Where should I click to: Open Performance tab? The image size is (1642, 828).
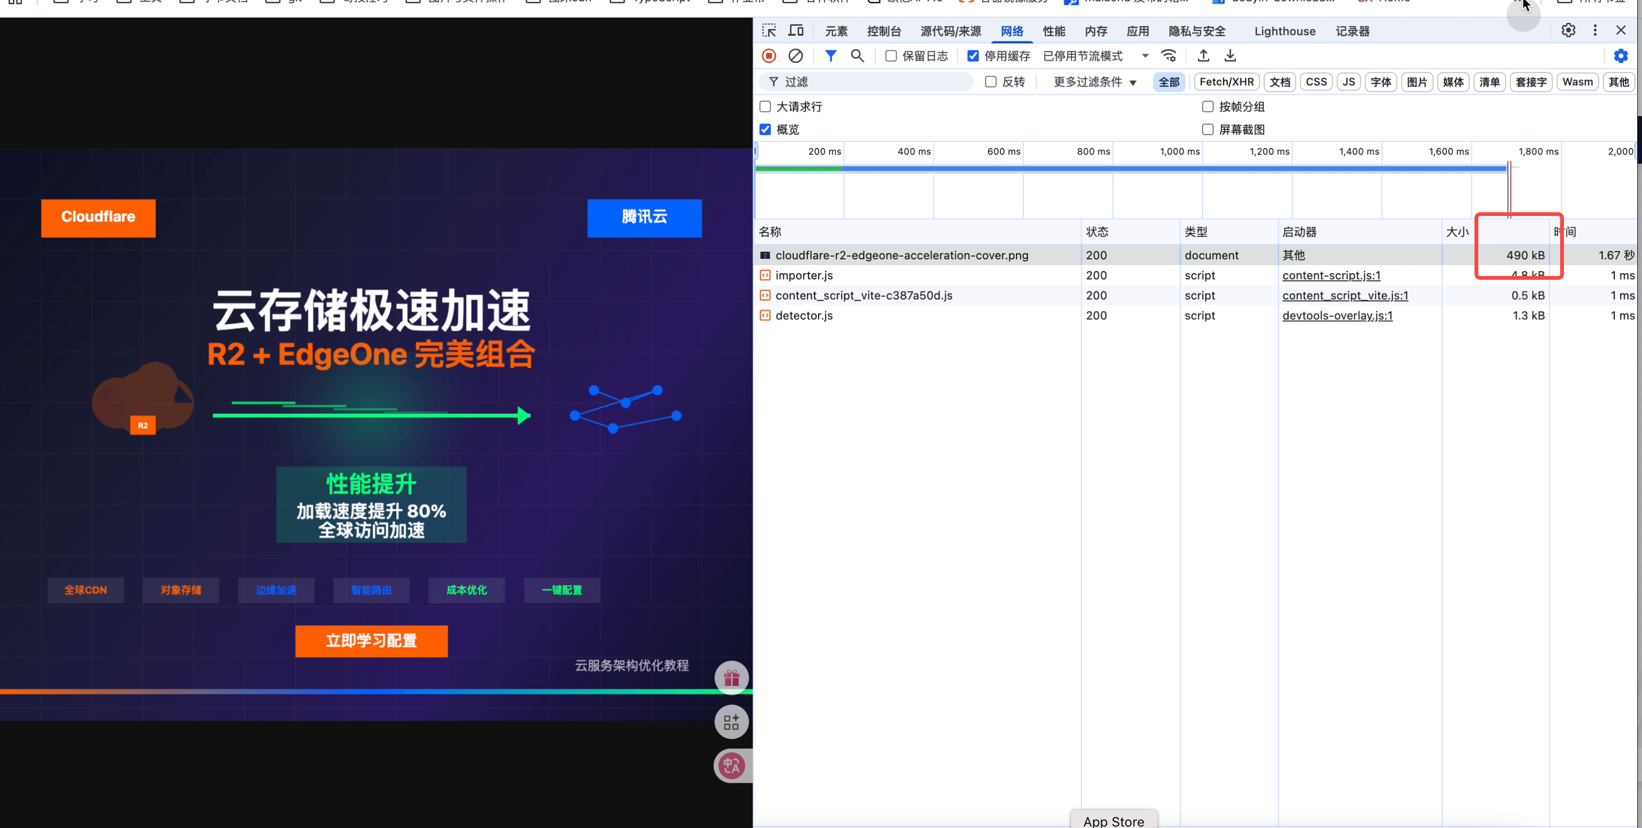tap(1054, 31)
